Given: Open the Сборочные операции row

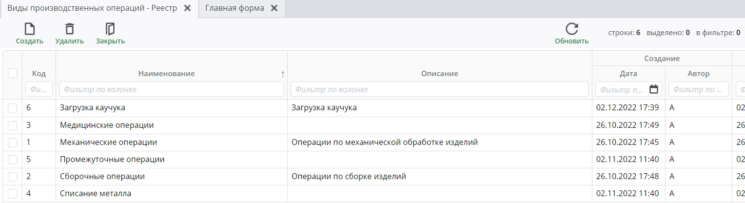Looking at the screenshot, I should coord(102,177).
